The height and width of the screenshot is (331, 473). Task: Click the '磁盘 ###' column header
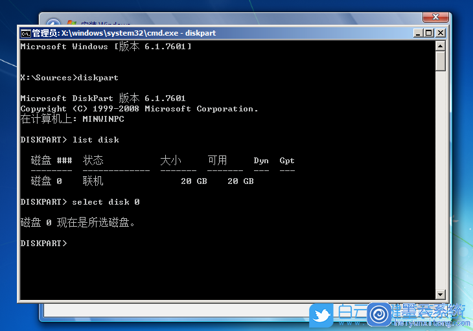[52, 160]
